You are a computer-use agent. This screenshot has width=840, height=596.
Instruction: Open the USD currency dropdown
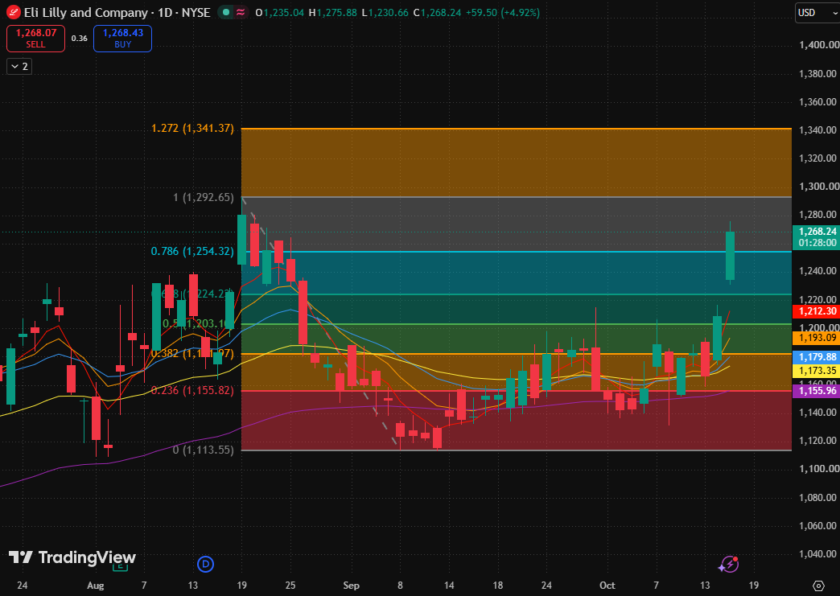pos(817,13)
